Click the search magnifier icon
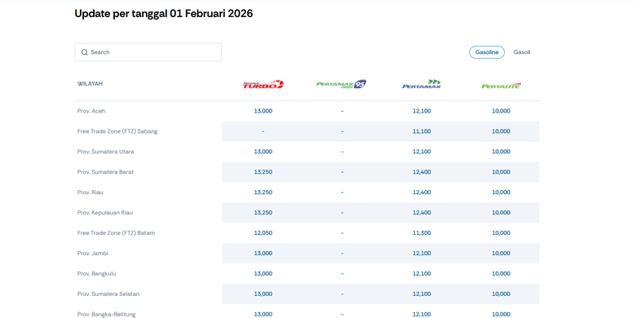Screen dimensions: 636x318 tap(84, 52)
